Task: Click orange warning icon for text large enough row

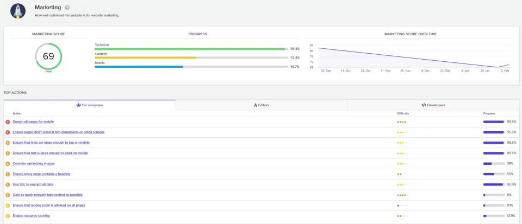Action: [x=8, y=153]
